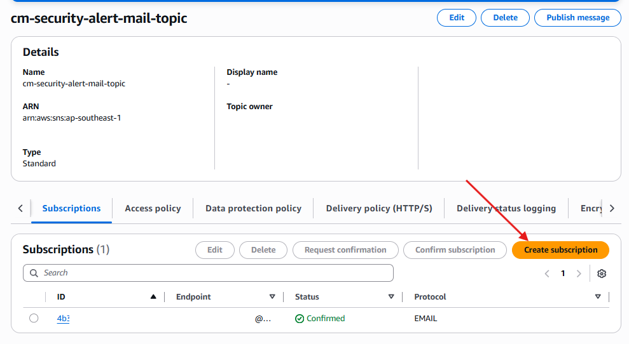
Task: Sort by Status column dropdown arrow
Action: (x=391, y=297)
